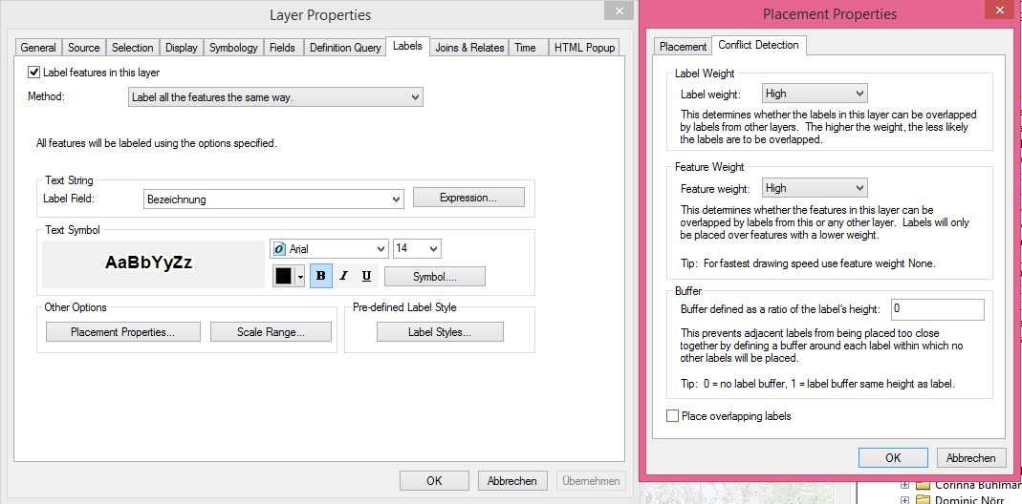This screenshot has height=504, width=1022.
Task: Open the labeling Method dropdown
Action: 275,97
